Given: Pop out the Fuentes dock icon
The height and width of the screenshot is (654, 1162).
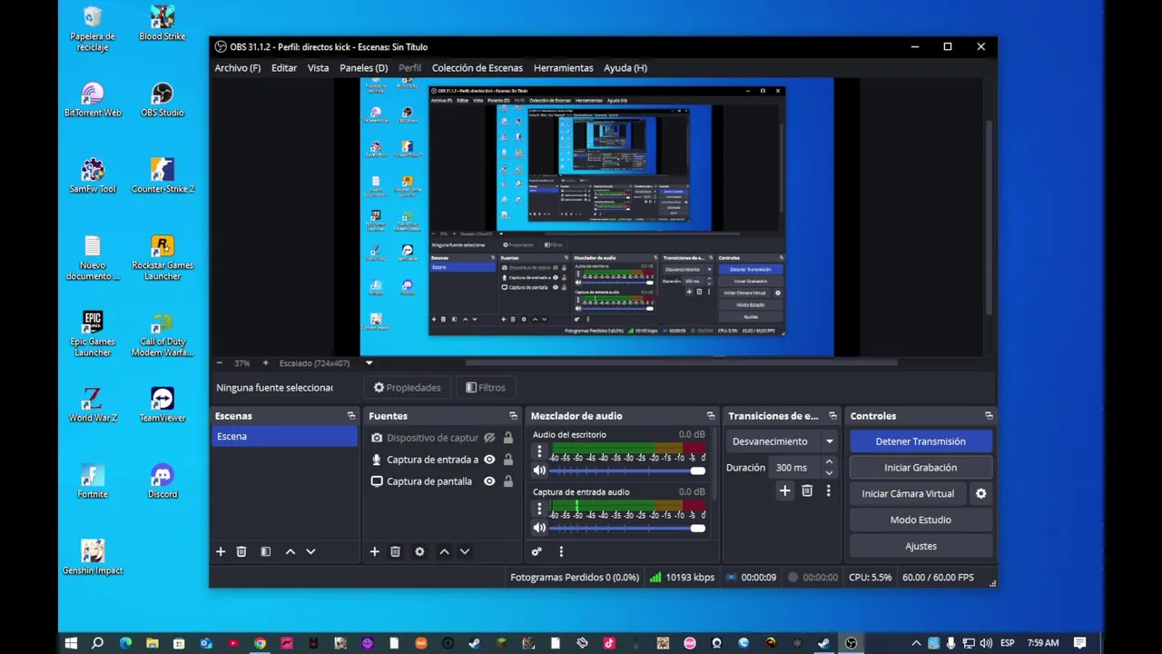Looking at the screenshot, I should tap(513, 416).
